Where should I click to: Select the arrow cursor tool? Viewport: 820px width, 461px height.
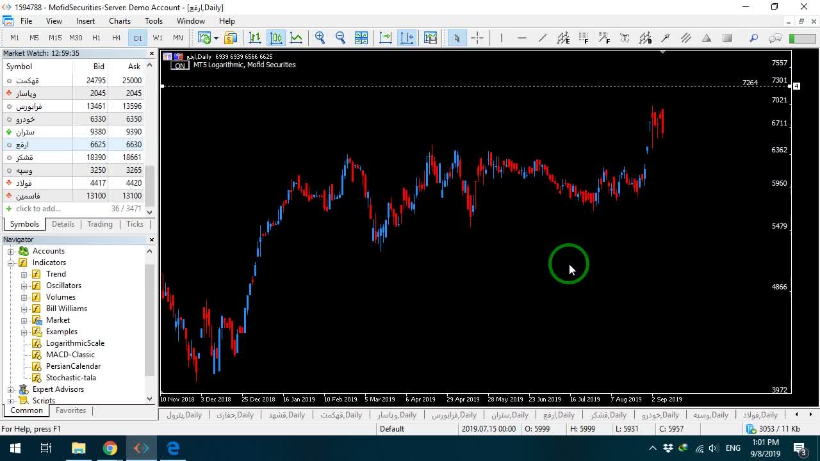click(457, 38)
